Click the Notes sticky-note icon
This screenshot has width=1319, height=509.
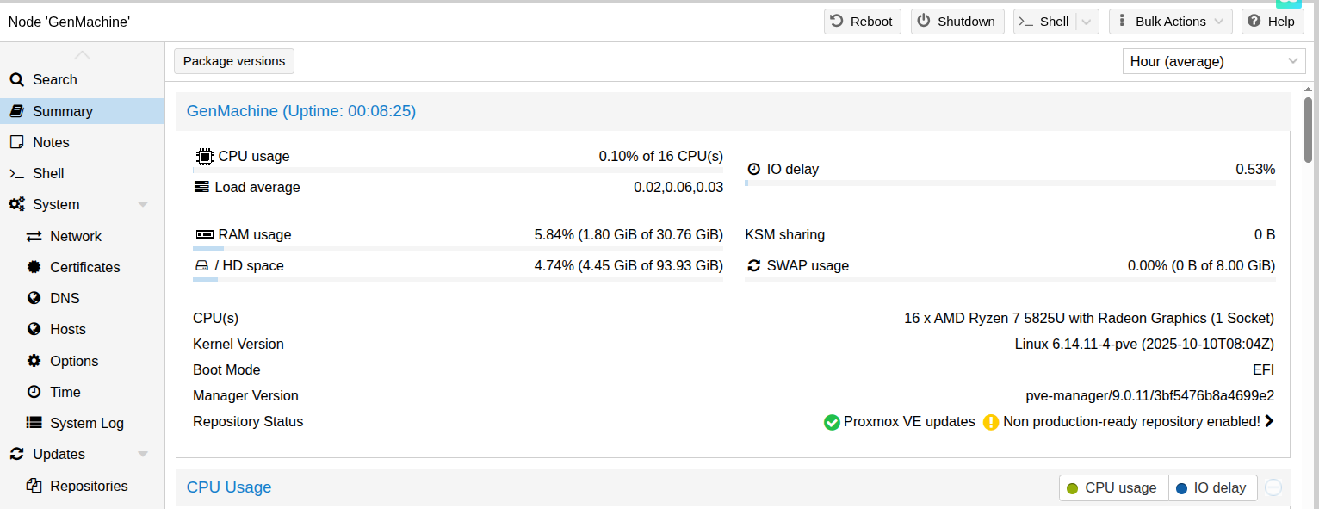[x=16, y=142]
